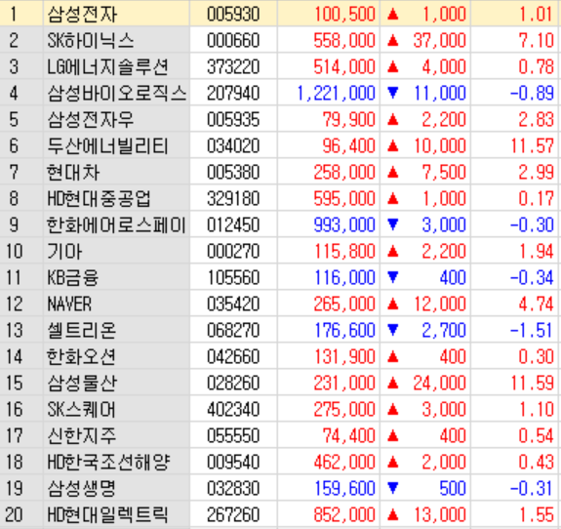561x529 pixels.
Task: Select the 삼성물산 stock name
Action: pos(82,383)
